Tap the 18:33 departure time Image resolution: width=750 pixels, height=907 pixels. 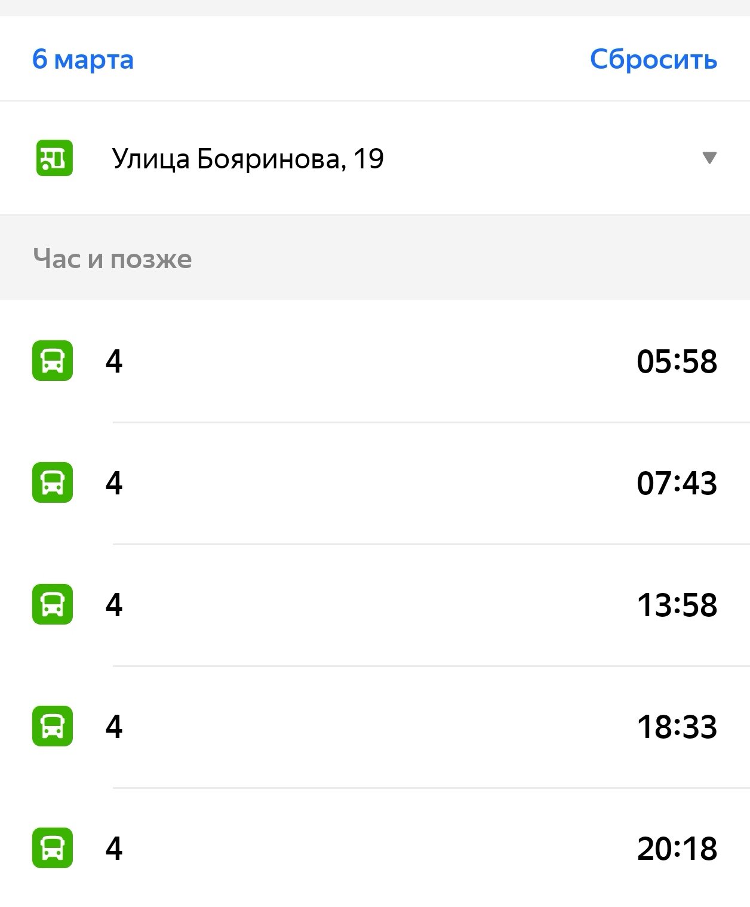coord(677,727)
